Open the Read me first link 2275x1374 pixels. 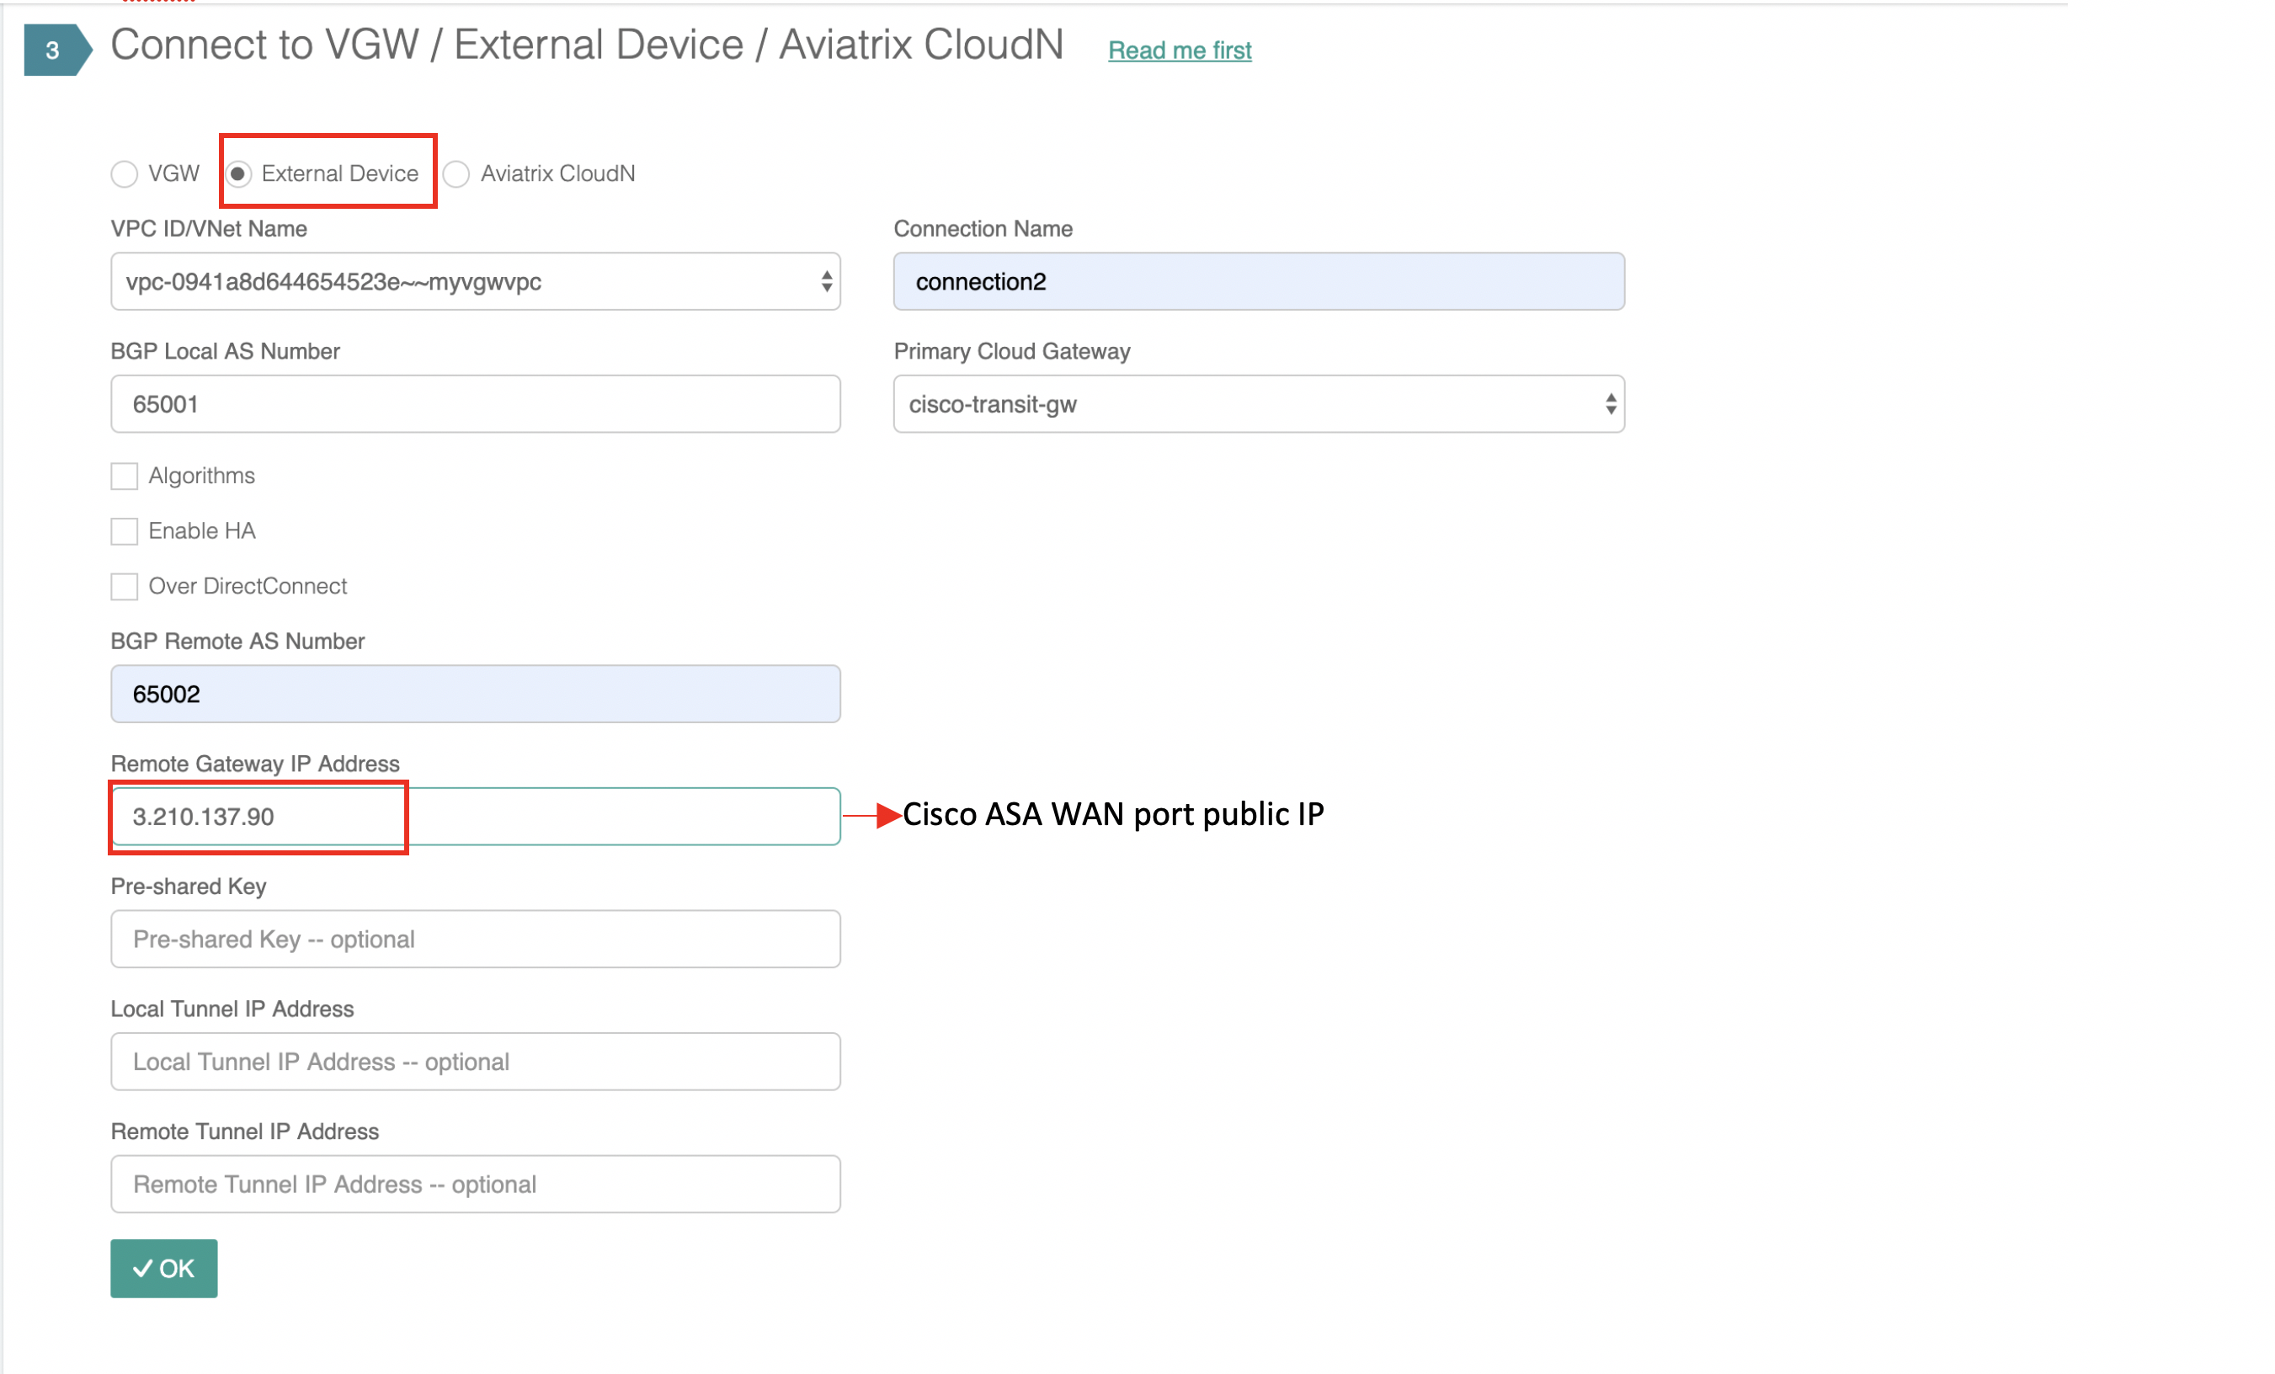[1179, 51]
